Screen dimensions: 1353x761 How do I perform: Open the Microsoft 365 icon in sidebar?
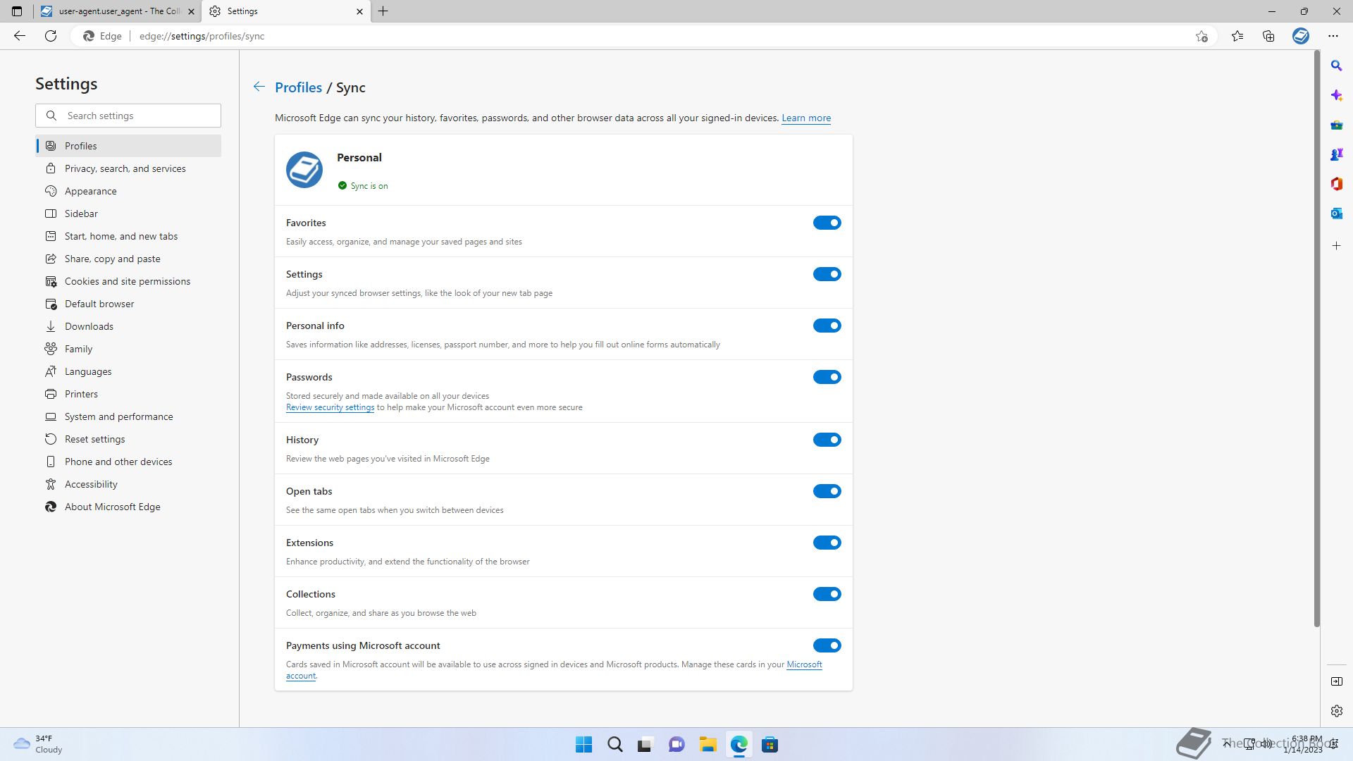point(1336,184)
